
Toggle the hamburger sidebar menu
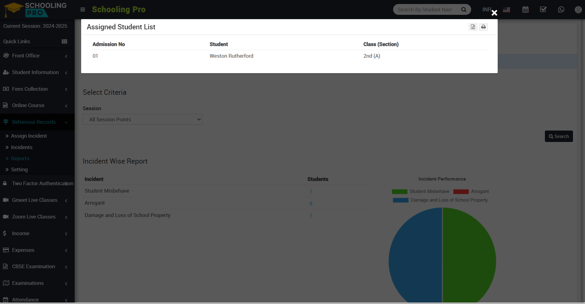tap(83, 10)
